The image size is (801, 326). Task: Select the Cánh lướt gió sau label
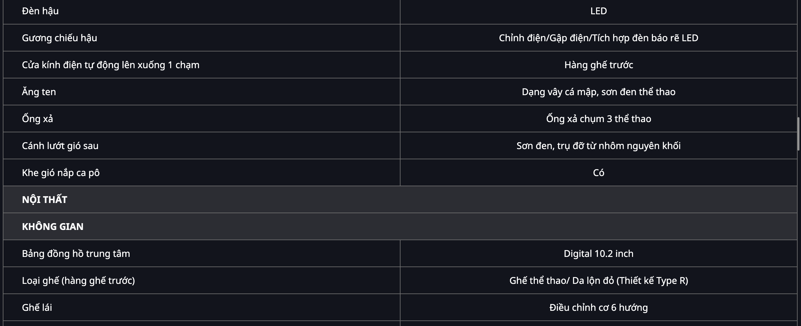point(60,146)
